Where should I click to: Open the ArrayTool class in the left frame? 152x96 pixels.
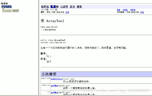[6, 7]
